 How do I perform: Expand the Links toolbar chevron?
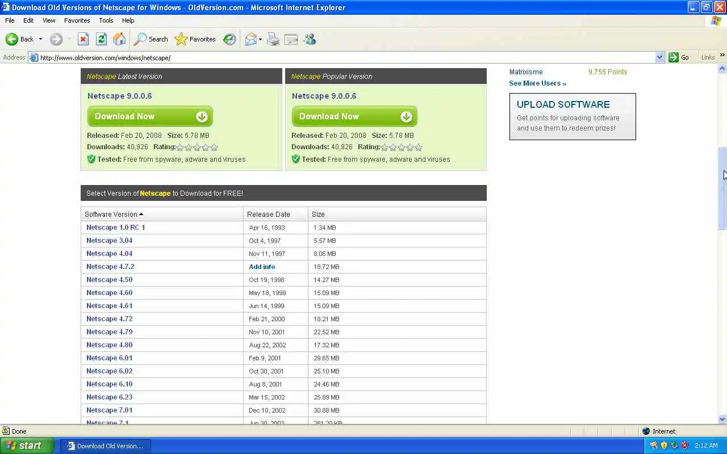[722, 55]
